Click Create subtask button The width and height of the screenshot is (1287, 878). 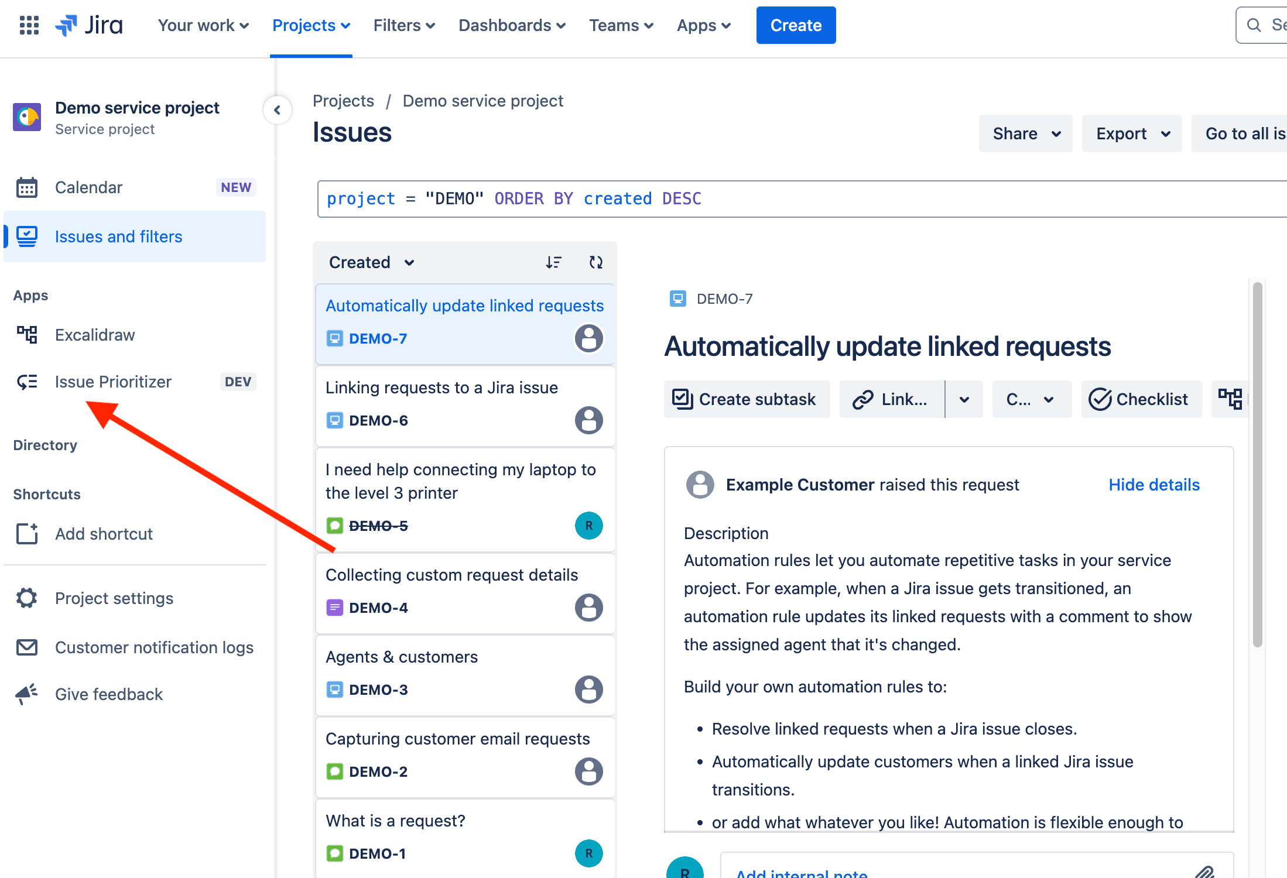click(747, 399)
